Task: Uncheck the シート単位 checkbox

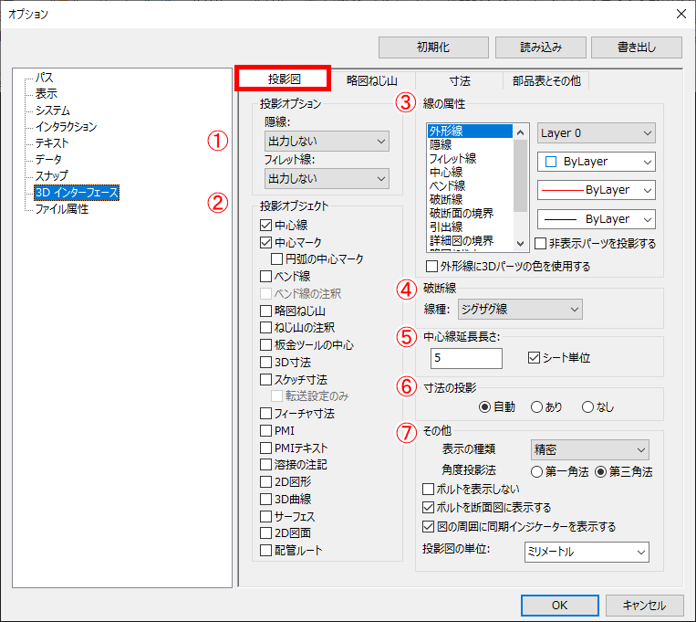Action: pos(535,358)
